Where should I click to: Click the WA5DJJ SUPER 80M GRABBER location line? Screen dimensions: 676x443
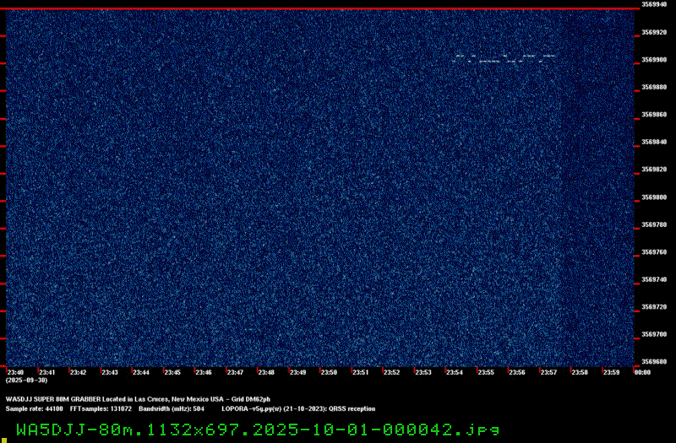pyautogui.click(x=138, y=399)
